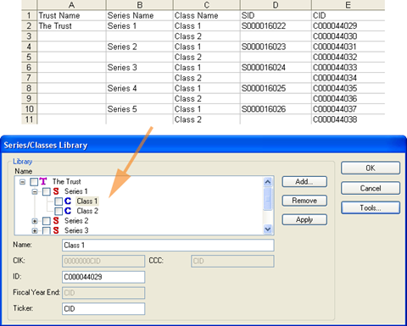Click the blue C icon beside Class 2
The image size is (407, 326).
(68, 211)
